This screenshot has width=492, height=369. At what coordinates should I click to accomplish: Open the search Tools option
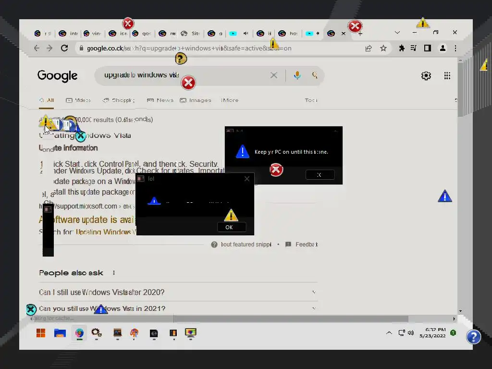click(x=311, y=100)
